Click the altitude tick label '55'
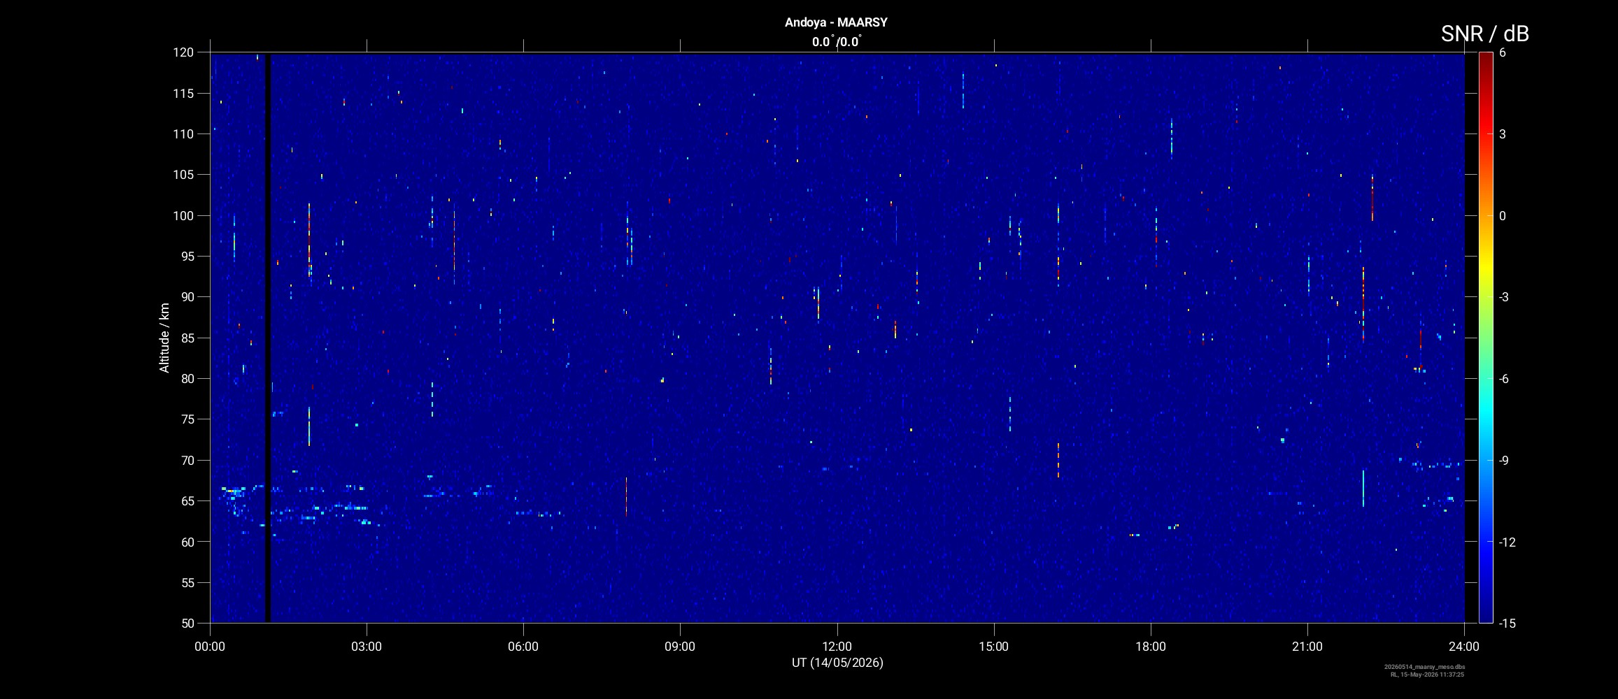This screenshot has height=699, width=1618. [187, 582]
